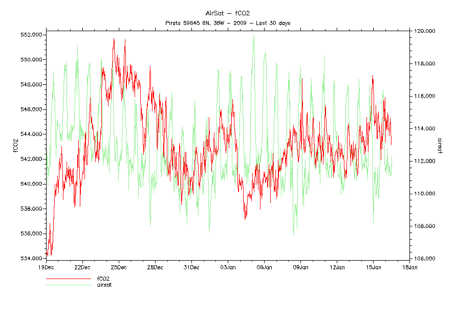Select the 31Dec date tick label
The height and width of the screenshot is (322, 456).
191,267
